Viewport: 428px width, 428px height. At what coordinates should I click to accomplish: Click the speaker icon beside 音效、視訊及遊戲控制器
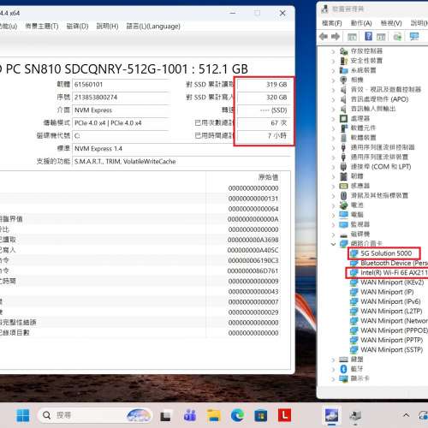[344, 90]
